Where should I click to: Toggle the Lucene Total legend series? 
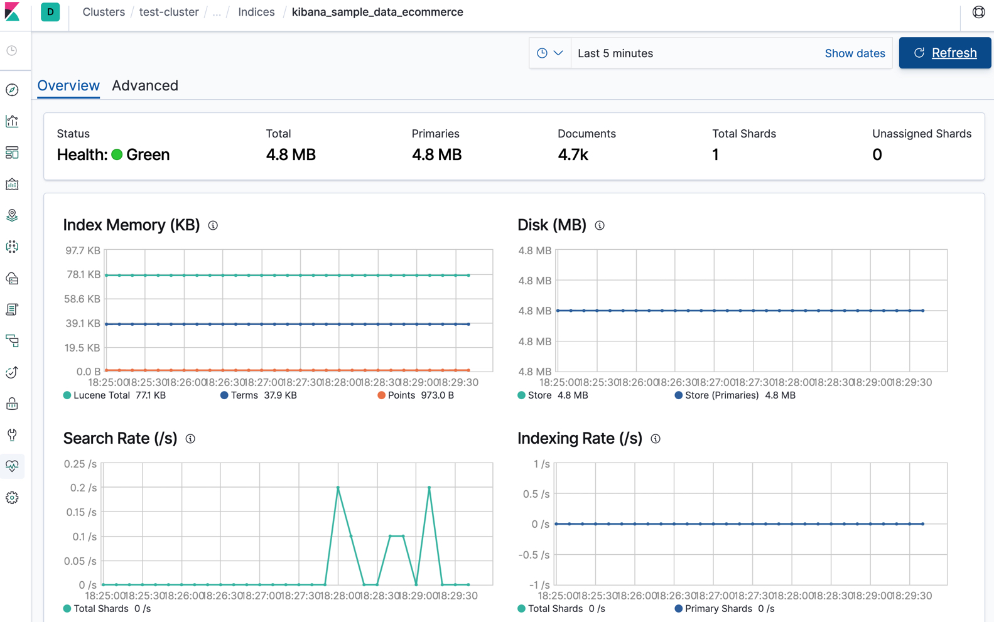pyautogui.click(x=100, y=395)
